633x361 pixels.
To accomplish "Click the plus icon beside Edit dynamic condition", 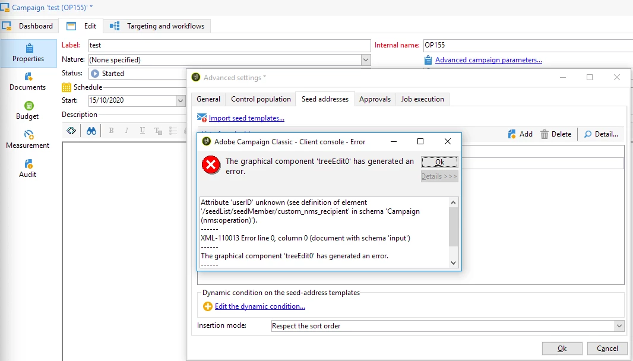I will pyautogui.click(x=207, y=306).
